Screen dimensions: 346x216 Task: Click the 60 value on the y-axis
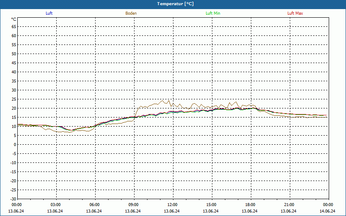(14, 36)
